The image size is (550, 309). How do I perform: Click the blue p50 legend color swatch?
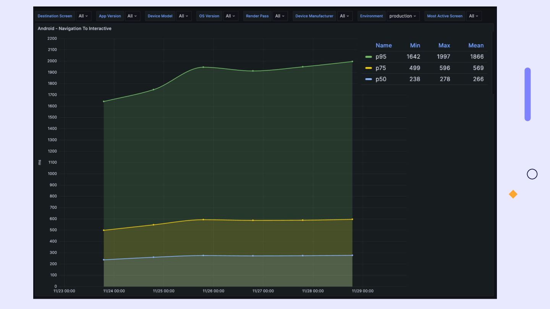pos(369,79)
